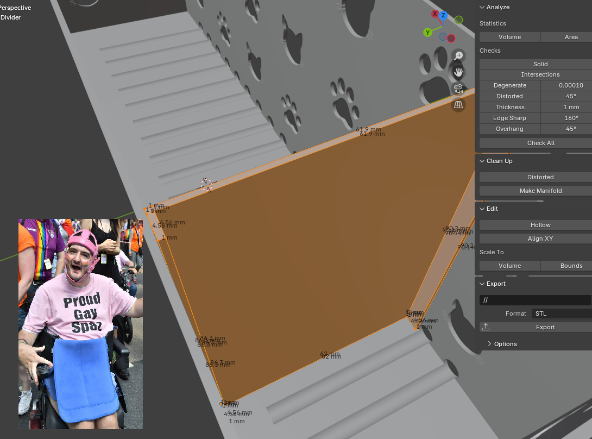
Task: Expand the Options section under Export
Action: pos(489,344)
